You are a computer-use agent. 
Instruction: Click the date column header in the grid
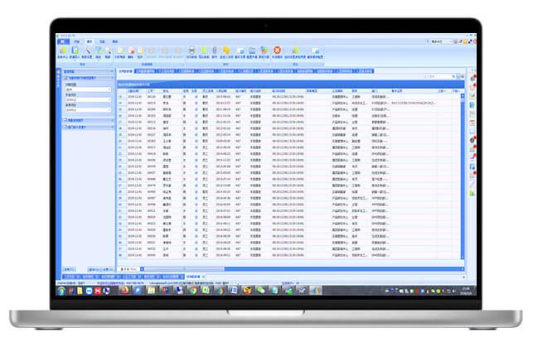(x=134, y=89)
